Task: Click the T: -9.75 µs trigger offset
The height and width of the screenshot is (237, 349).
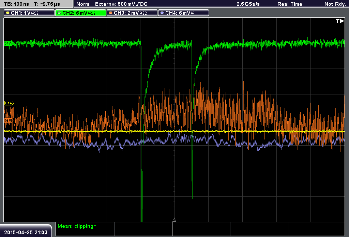Action: pyautogui.click(x=47, y=4)
